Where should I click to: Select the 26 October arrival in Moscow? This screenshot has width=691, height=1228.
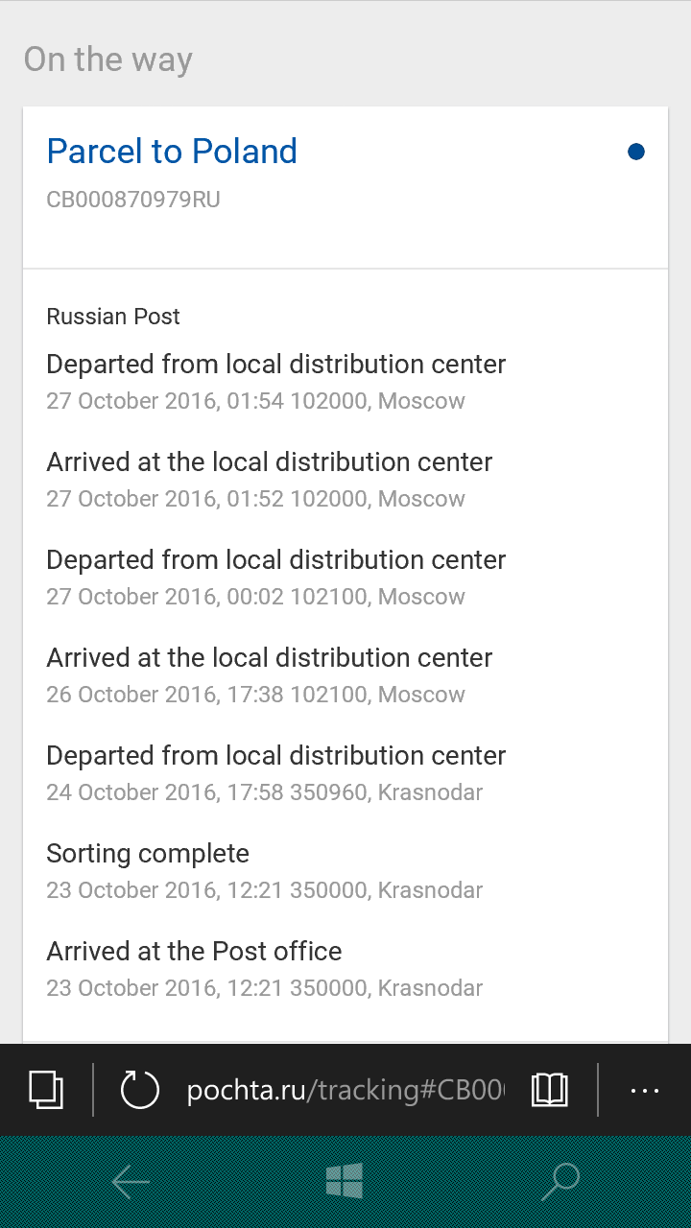[x=269, y=674]
